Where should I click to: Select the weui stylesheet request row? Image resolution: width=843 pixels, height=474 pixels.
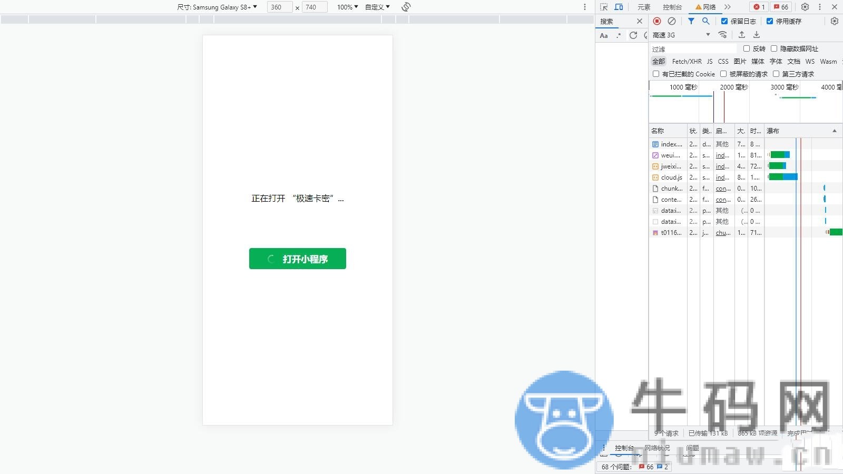(x=746, y=155)
